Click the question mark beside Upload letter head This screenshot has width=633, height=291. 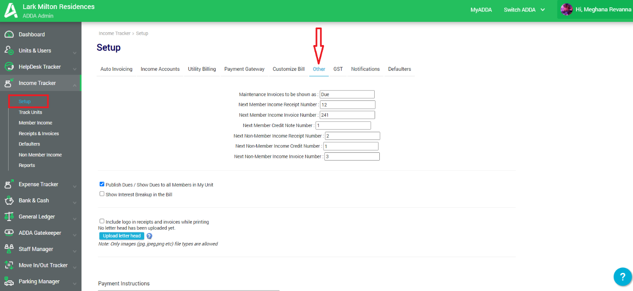coord(149,236)
